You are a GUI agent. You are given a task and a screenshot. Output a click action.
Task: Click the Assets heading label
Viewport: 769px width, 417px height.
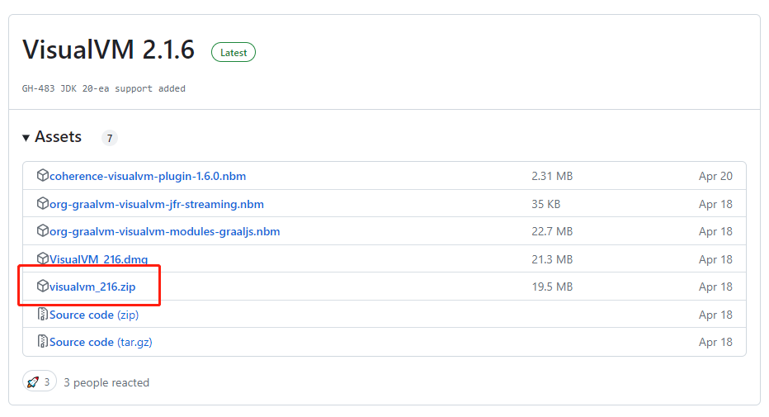pyautogui.click(x=58, y=137)
